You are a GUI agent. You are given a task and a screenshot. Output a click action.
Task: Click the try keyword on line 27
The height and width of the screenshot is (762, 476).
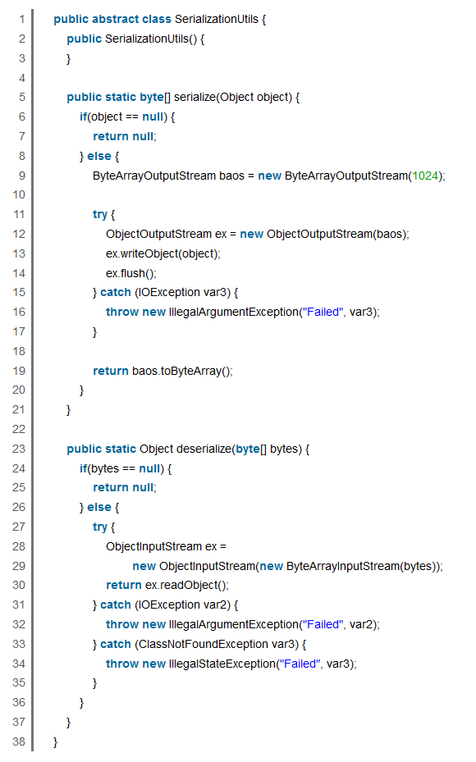pyautogui.click(x=99, y=527)
